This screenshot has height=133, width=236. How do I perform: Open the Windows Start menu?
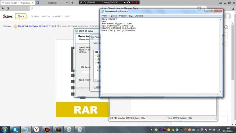coord(4,130)
